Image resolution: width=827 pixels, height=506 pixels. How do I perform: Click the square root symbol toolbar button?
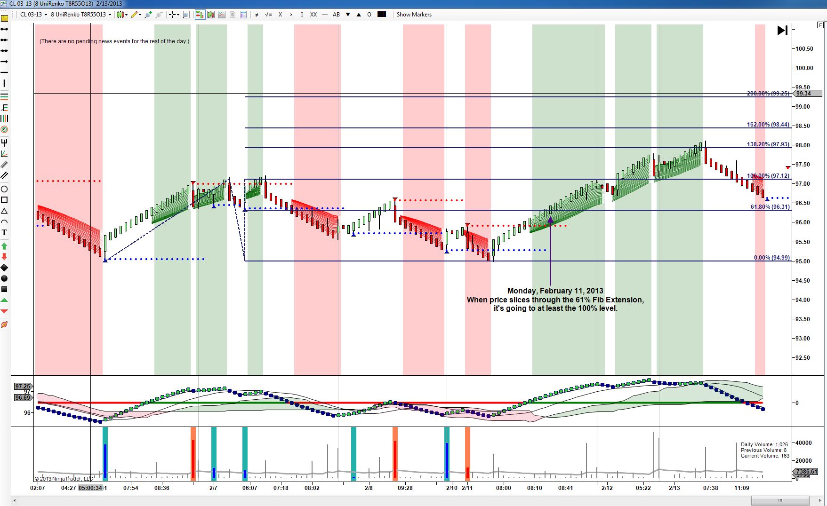(x=268, y=15)
